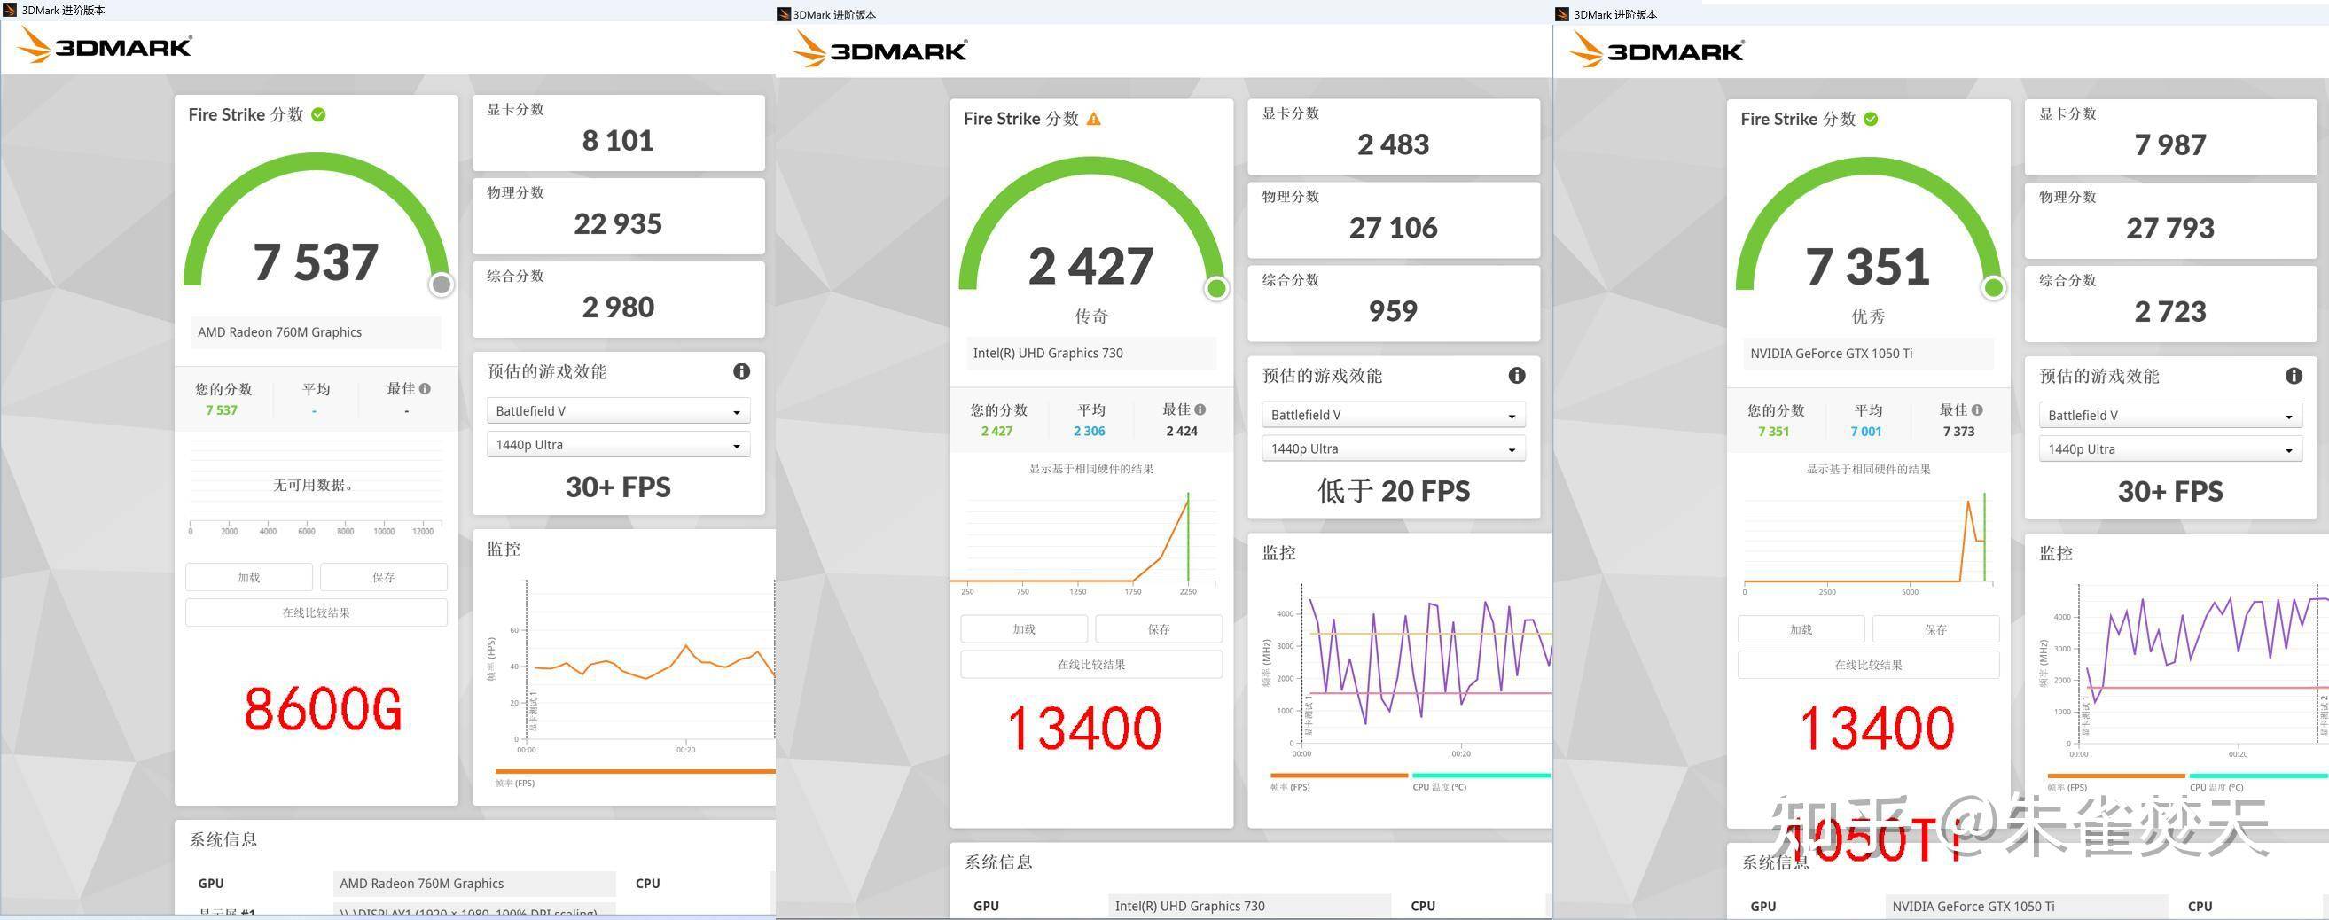Click the 3DMark logo in the GTX 1050 Ti window

coord(1656,49)
